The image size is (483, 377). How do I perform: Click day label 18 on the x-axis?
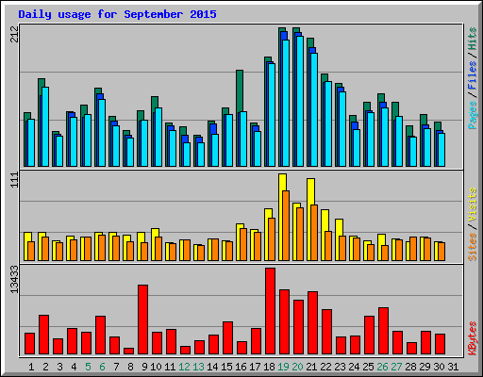click(269, 367)
